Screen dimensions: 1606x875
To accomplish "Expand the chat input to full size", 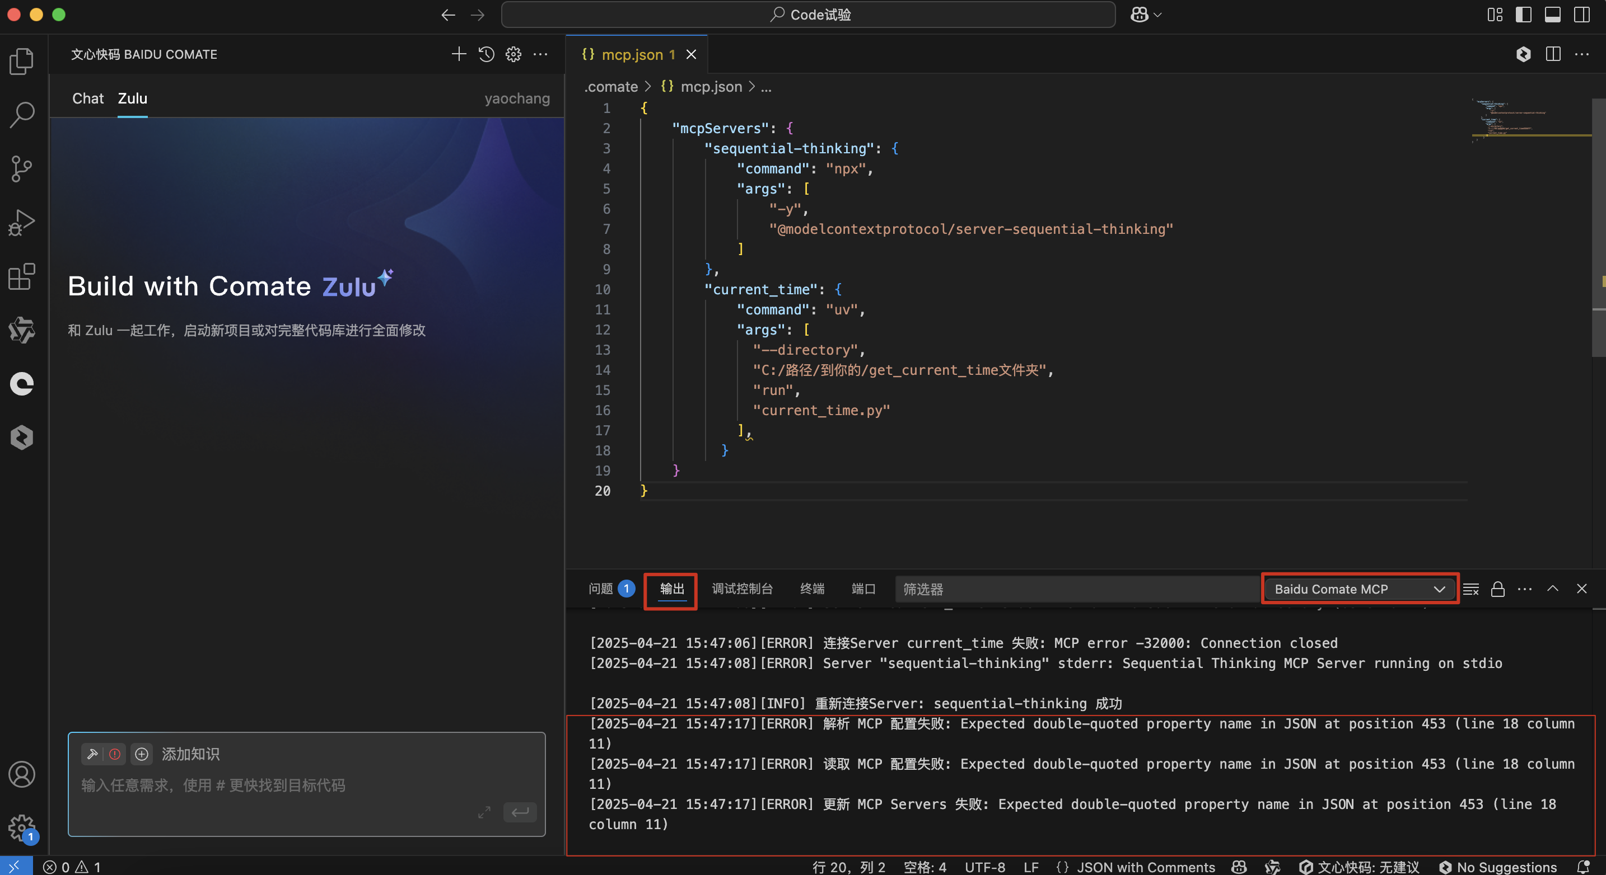I will coord(484,812).
